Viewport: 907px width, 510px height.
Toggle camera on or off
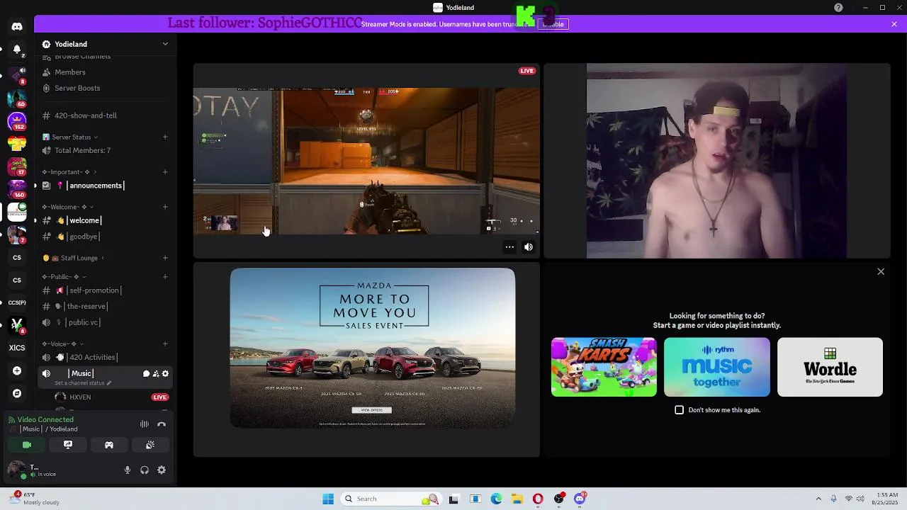tap(27, 445)
